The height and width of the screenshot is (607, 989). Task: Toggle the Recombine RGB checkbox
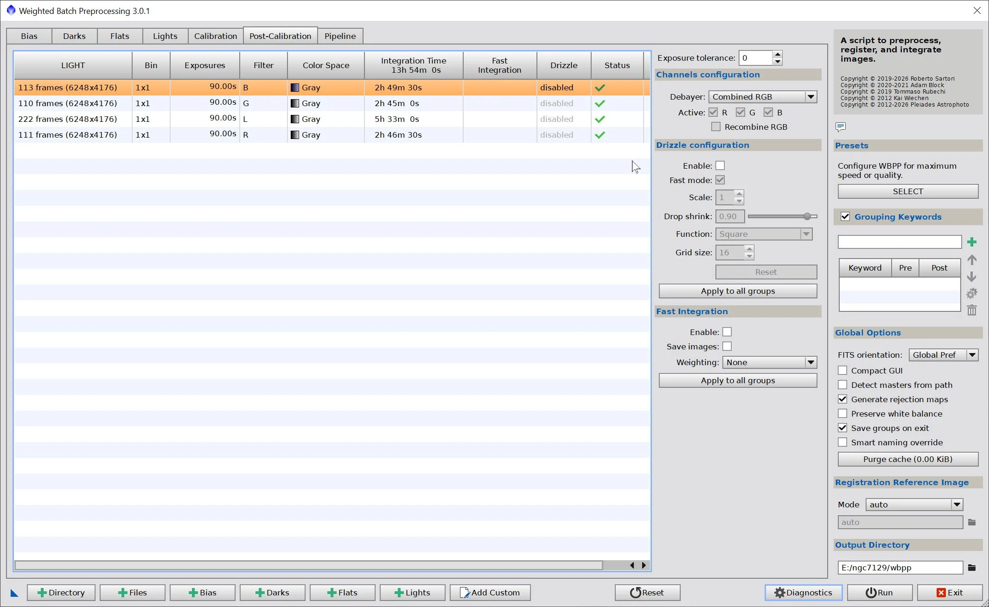pos(716,126)
